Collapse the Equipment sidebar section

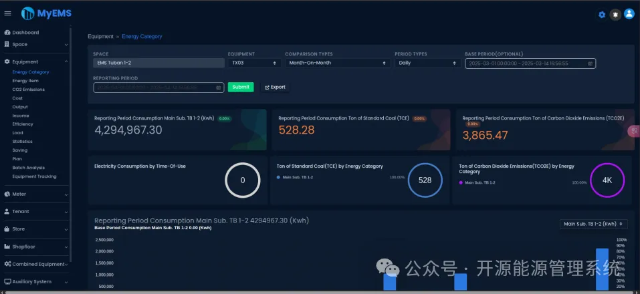point(66,62)
